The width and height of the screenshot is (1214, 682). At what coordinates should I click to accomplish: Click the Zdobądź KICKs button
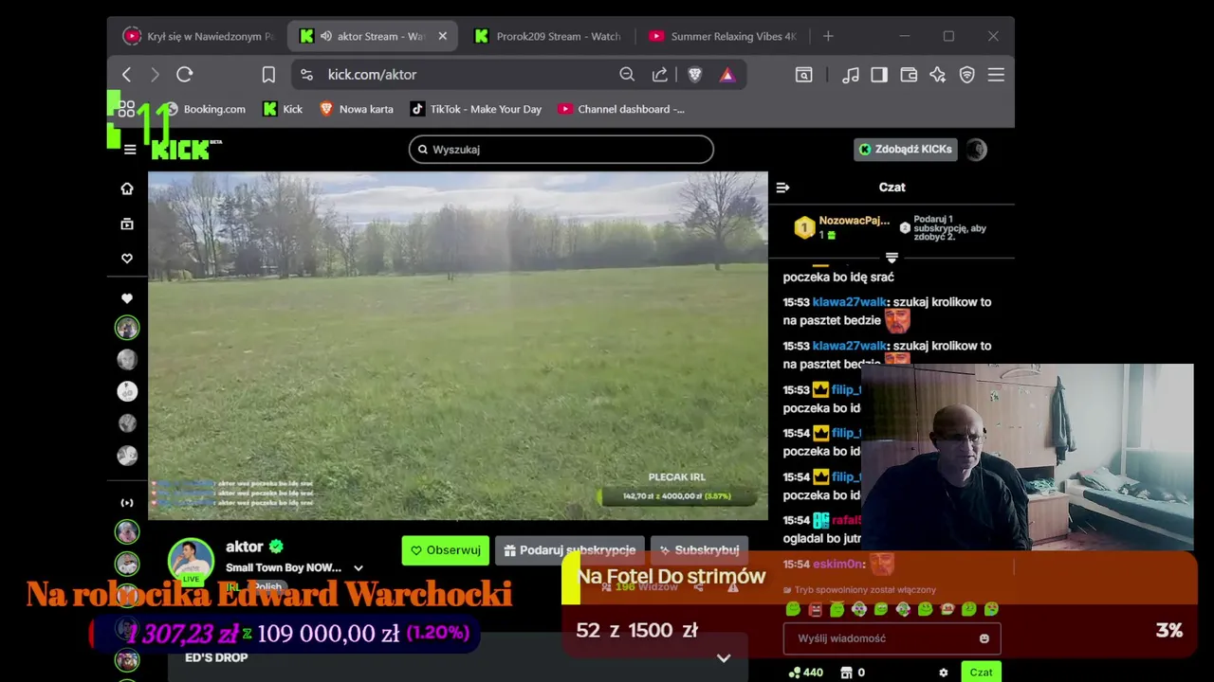pyautogui.click(x=906, y=149)
